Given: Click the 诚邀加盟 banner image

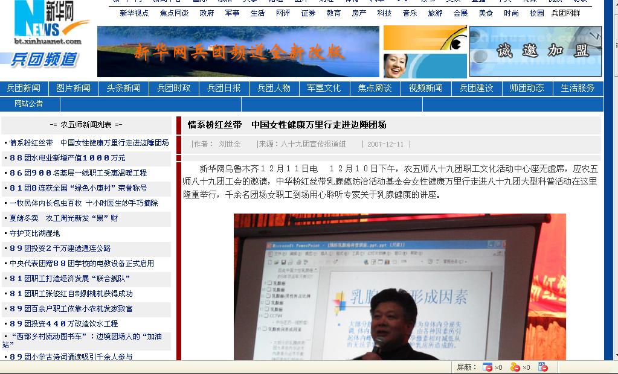Looking at the screenshot, I should click(535, 51).
